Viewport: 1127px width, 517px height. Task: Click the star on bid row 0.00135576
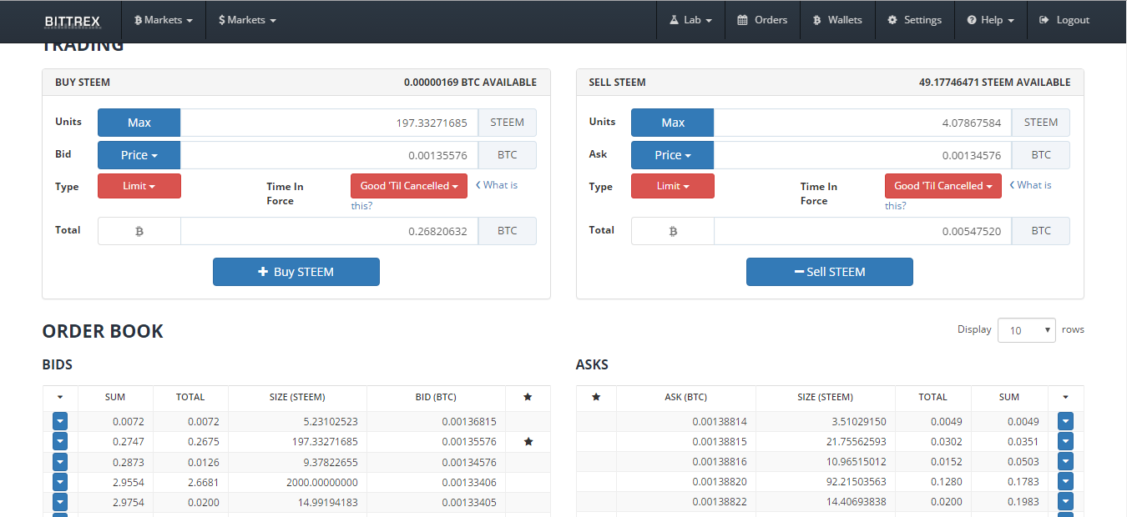pos(528,442)
